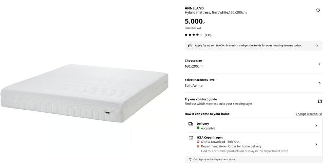Click the ÅNNELAND product name
Screen dimensions: 326x163
tap(194, 8)
